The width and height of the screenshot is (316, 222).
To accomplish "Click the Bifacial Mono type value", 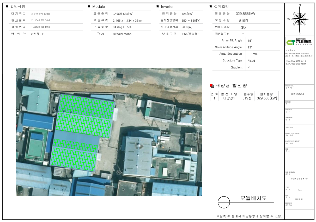I will coord(122,34).
